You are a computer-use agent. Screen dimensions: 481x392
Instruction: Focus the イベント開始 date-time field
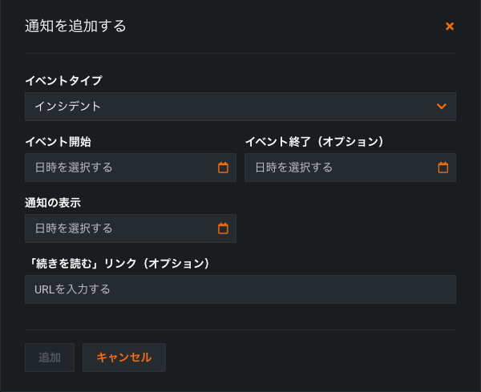pyautogui.click(x=120, y=168)
